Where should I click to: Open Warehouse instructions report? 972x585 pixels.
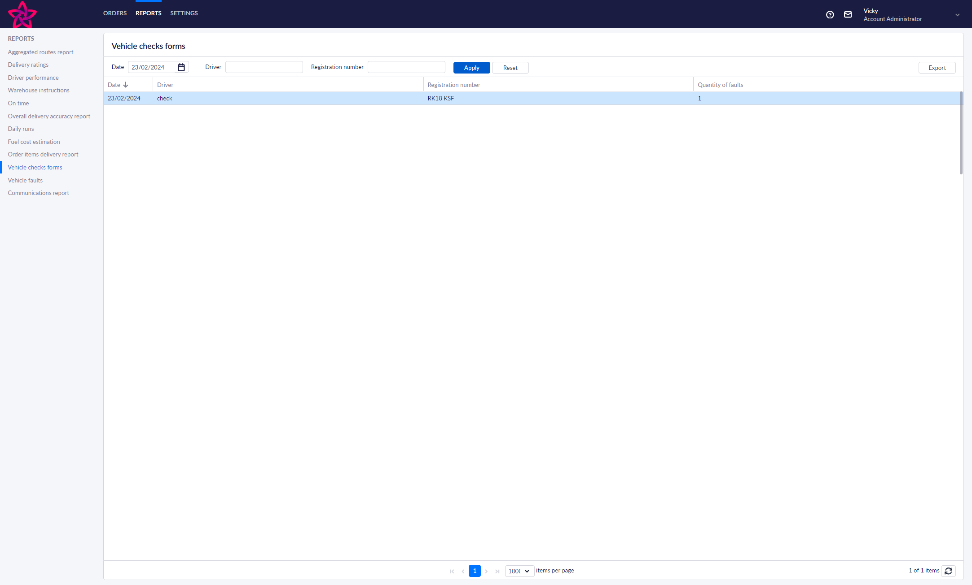coord(39,90)
